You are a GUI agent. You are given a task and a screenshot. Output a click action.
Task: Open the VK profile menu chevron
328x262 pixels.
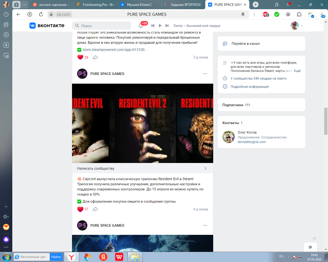pyautogui.click(x=302, y=26)
